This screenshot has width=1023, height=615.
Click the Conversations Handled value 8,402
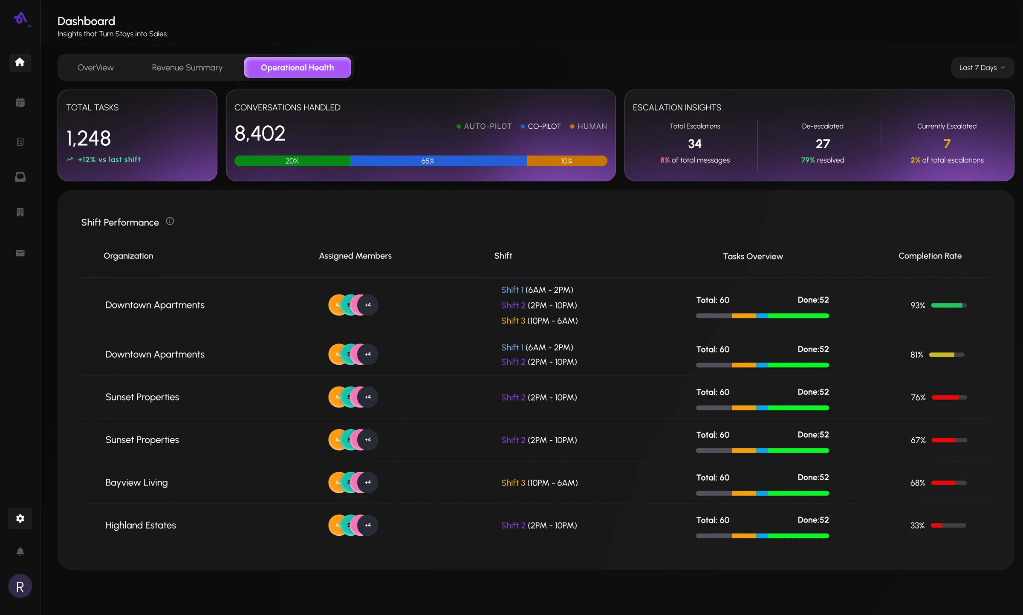pyautogui.click(x=260, y=133)
